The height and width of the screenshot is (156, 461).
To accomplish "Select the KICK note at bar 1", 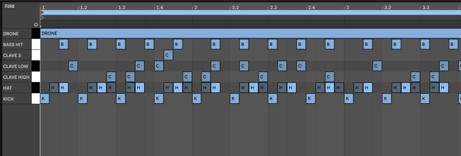I will [x=45, y=99].
